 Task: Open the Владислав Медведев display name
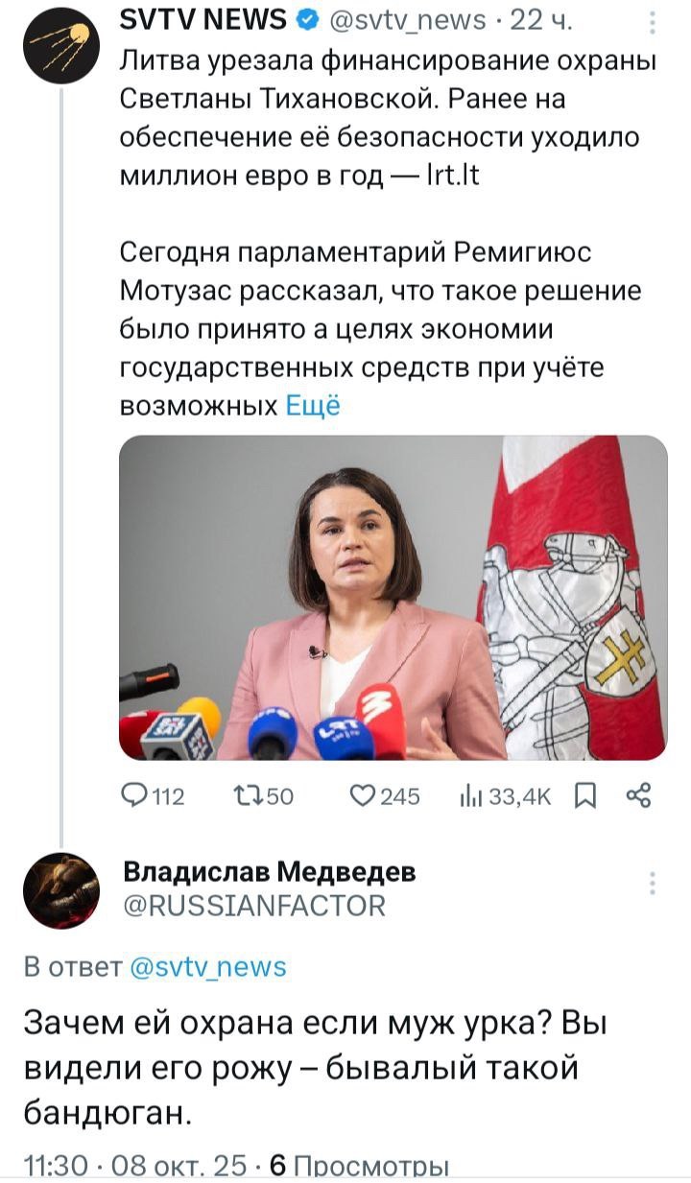(x=270, y=872)
